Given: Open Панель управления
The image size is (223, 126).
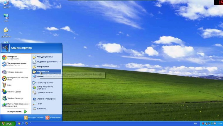Looking at the screenshot, I should coord(47,83).
